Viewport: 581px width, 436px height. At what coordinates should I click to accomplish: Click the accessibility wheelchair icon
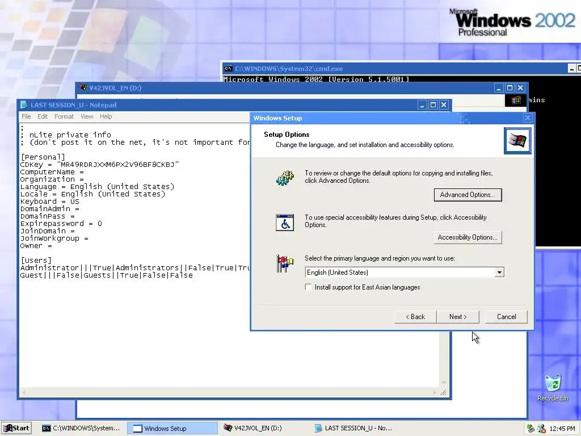[285, 223]
